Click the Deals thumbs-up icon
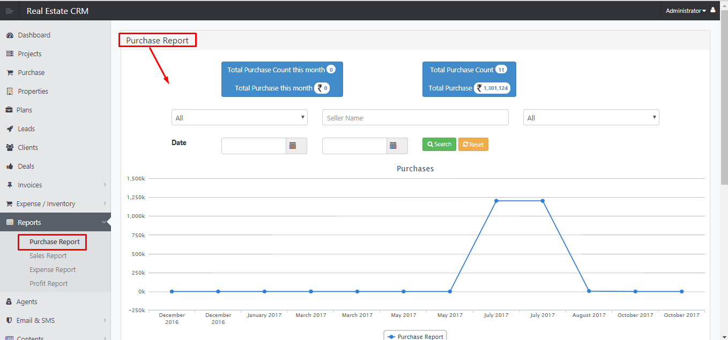 point(10,167)
